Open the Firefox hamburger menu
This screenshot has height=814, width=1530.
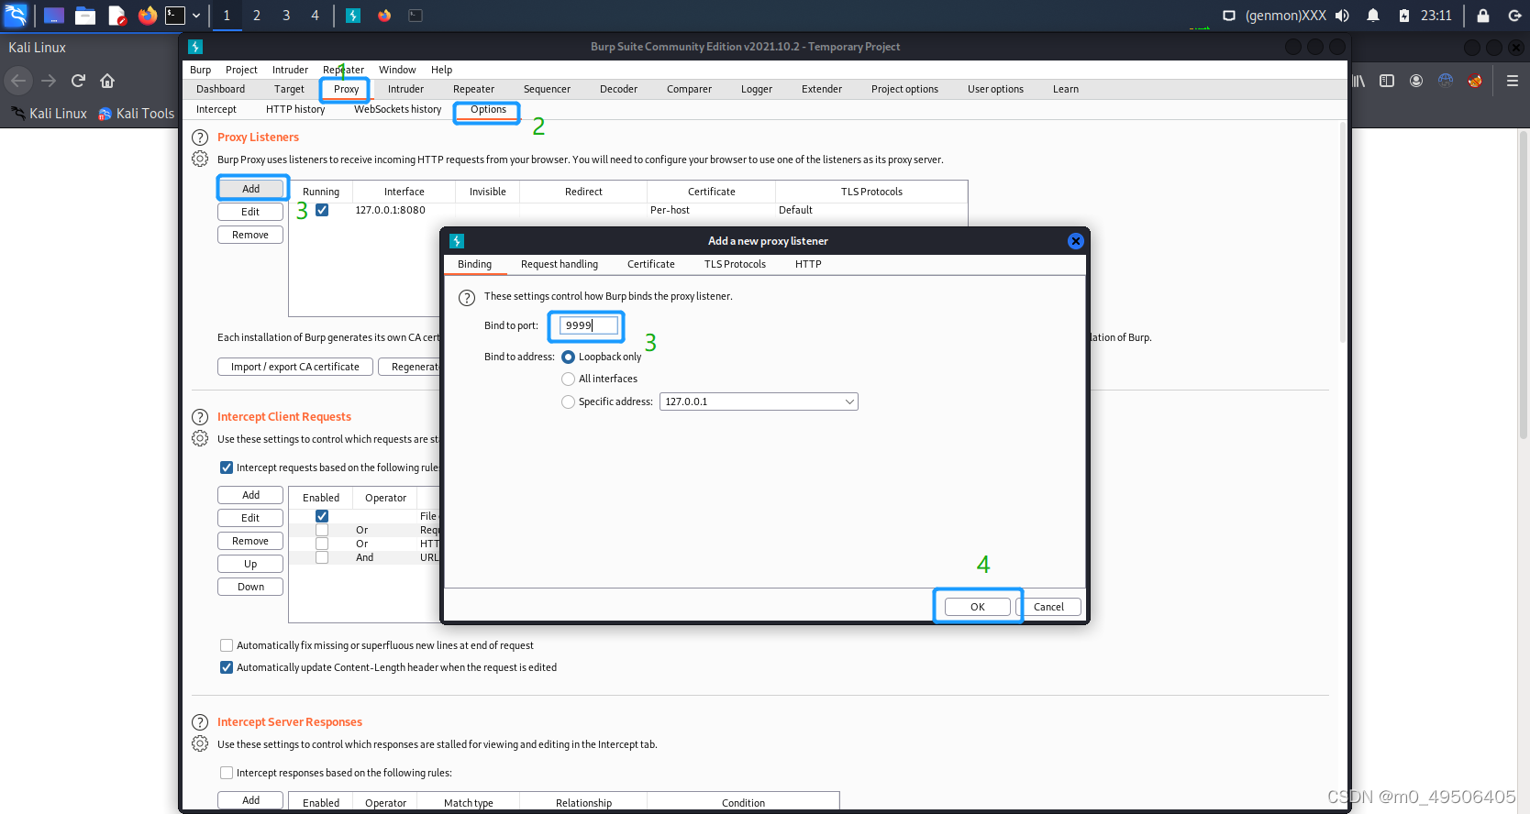coord(1513,81)
